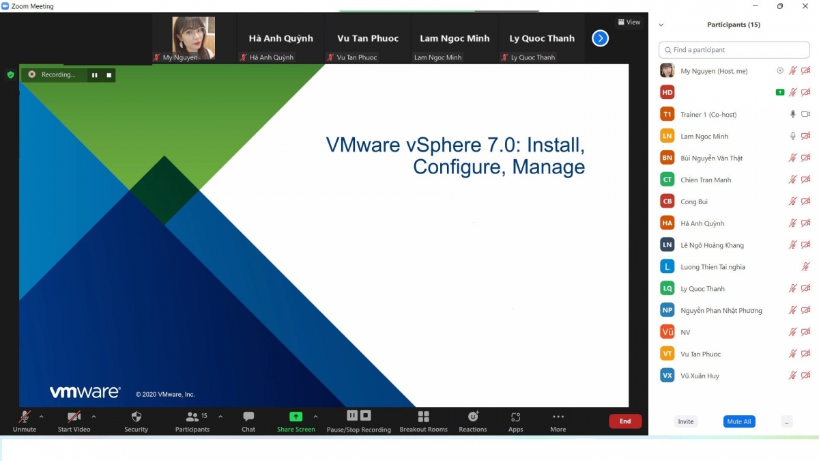The width and height of the screenshot is (819, 461).
Task: Click the green screen-share icon in HD row
Action: point(780,92)
